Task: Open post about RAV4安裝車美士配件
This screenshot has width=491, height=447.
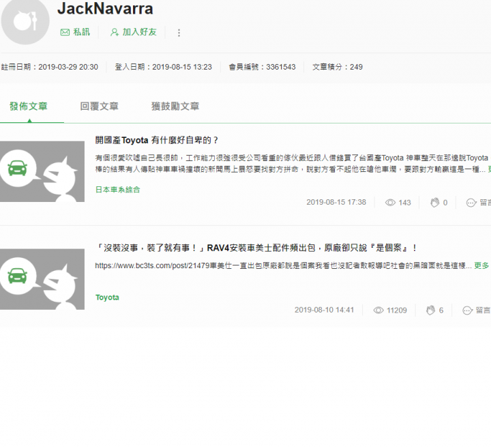Action: click(256, 248)
